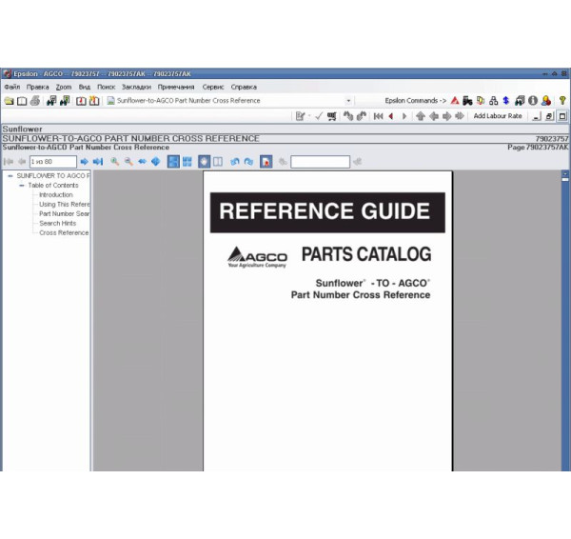Click the Add Labour Rate button
The height and width of the screenshot is (539, 571).
click(498, 116)
